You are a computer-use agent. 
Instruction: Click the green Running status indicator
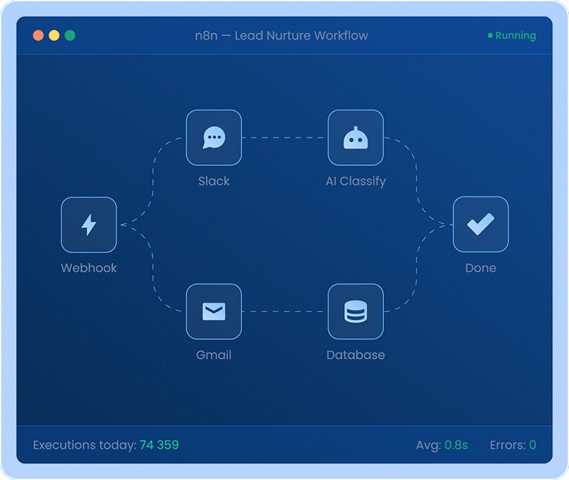click(511, 36)
